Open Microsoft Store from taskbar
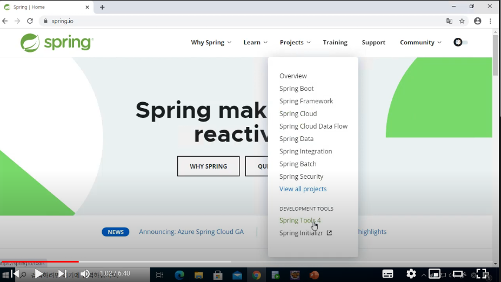The width and height of the screenshot is (501, 282). tap(218, 275)
